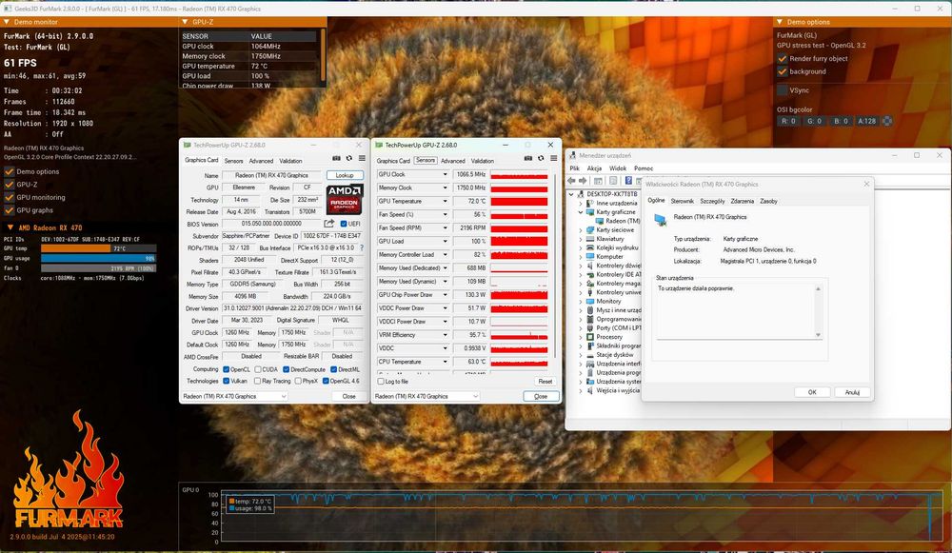The image size is (952, 553).
Task: Click GPU-Z app icon in Sensors window title bar
Action: (x=379, y=145)
